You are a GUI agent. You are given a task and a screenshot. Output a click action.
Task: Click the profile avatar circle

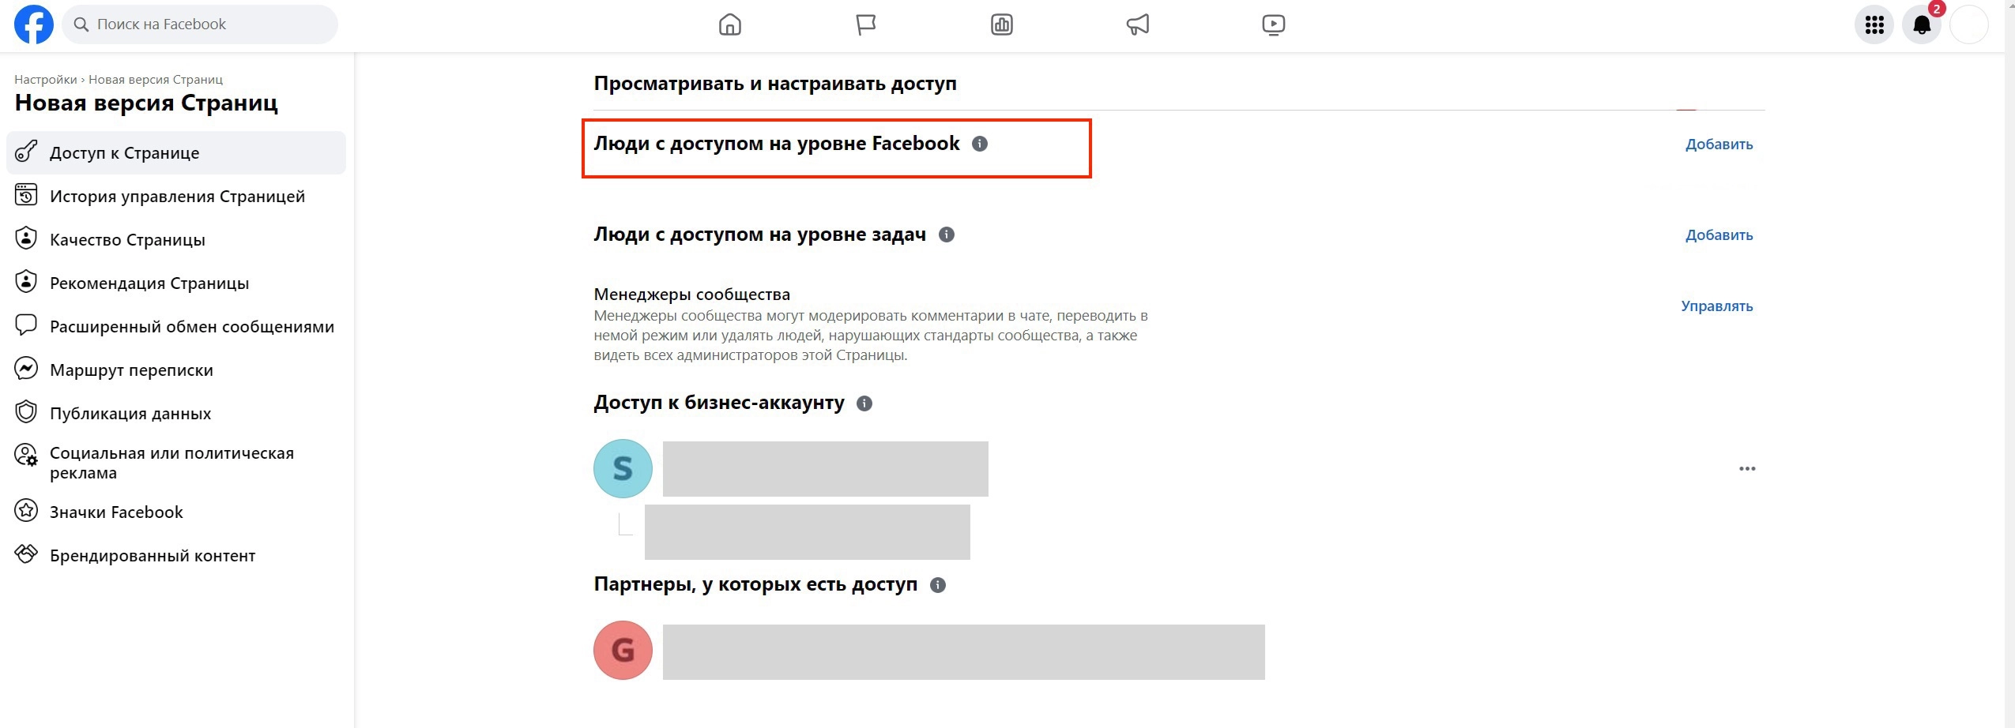coord(1969,25)
